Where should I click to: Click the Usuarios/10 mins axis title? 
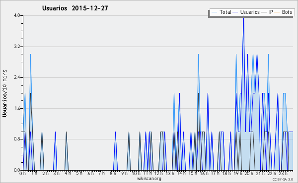[4, 93]
